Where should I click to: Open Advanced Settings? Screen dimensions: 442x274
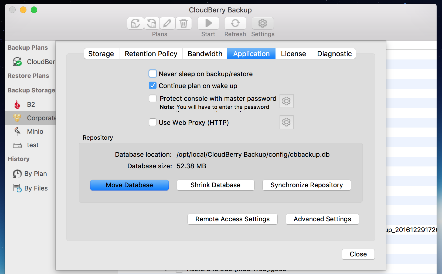(322, 219)
